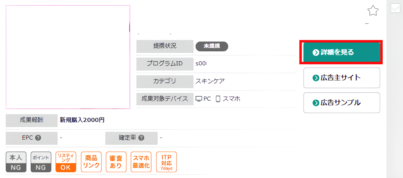Click the スマホ smartphone device icon
Viewport: 403px width, 178px height.
click(218, 99)
